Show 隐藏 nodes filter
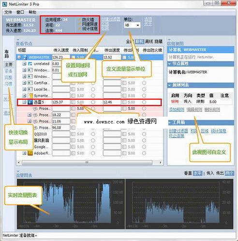The image size is (238, 241). point(158,42)
